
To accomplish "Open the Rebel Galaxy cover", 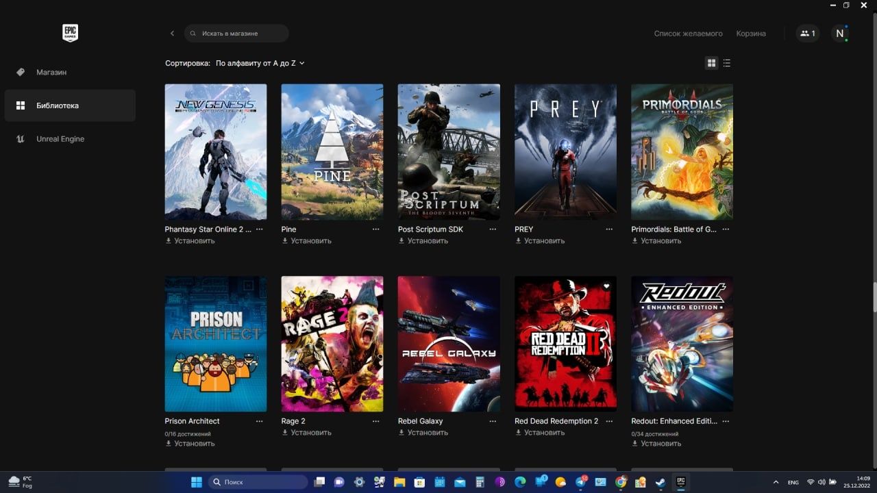I will (x=449, y=344).
